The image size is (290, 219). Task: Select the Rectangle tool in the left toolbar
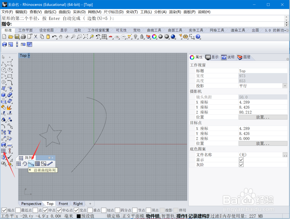pyautogui.click(x=10, y=76)
